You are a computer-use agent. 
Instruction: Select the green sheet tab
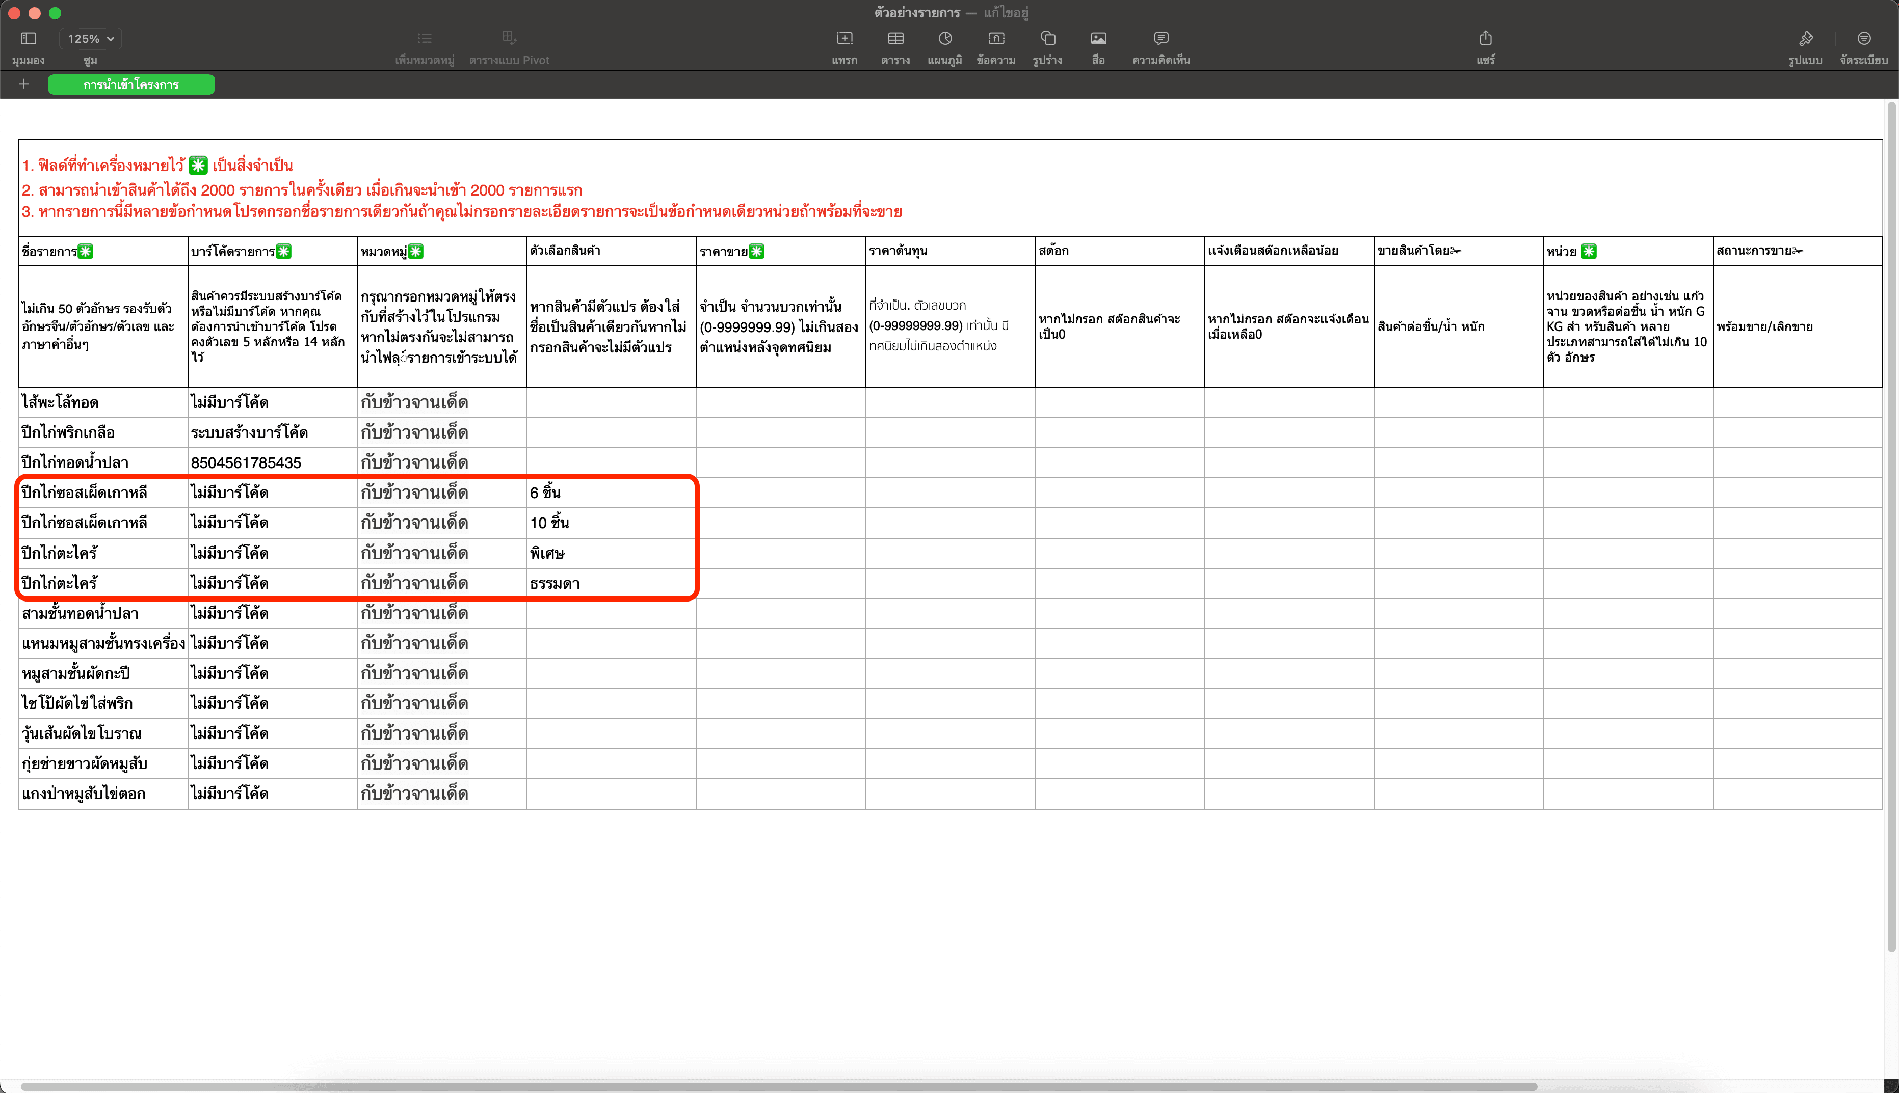[x=131, y=85]
